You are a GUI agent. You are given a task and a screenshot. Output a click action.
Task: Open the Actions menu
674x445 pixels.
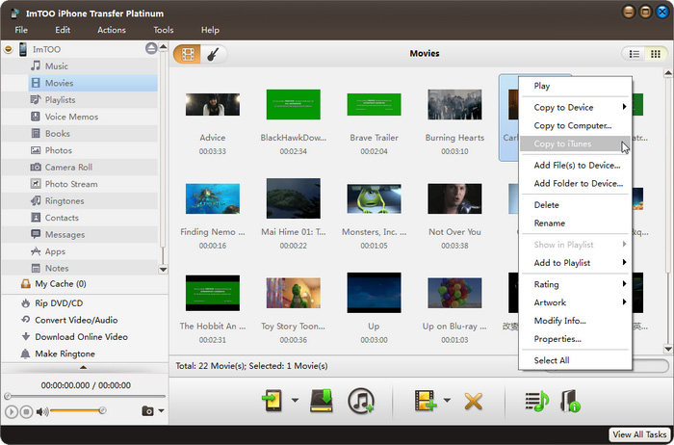112,30
